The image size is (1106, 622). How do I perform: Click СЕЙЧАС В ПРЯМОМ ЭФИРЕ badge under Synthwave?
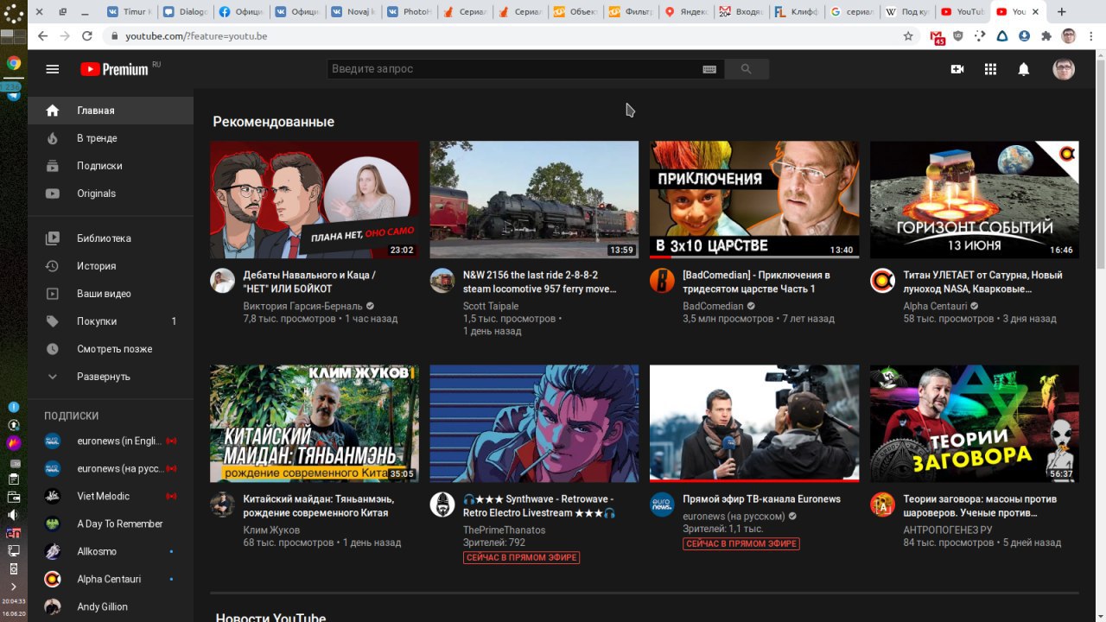click(521, 558)
